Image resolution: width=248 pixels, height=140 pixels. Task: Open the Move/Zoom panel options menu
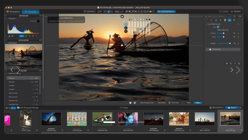[41, 40]
